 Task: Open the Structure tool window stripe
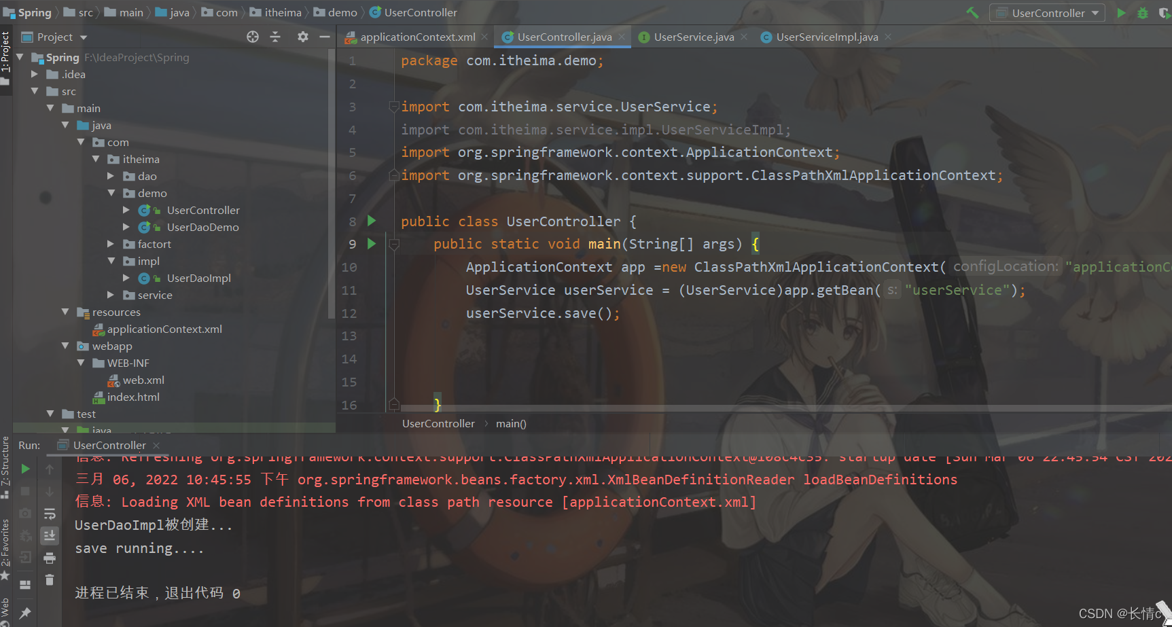[x=5, y=467]
